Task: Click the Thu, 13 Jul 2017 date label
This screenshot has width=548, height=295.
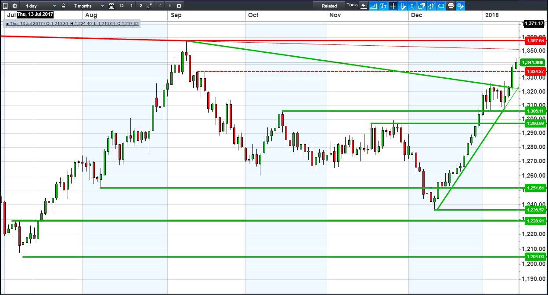Action: tap(35, 15)
